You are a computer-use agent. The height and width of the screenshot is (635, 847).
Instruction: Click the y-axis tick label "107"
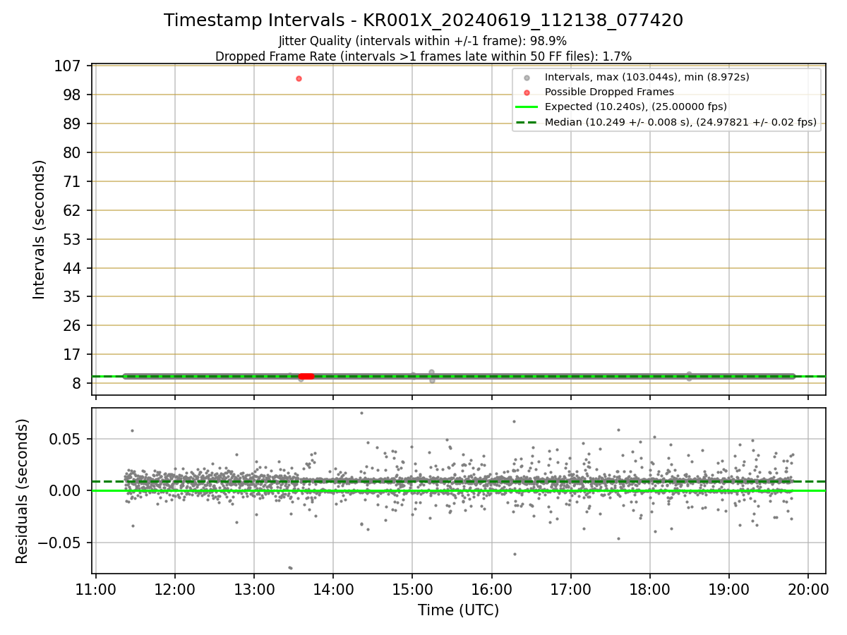tap(68, 66)
